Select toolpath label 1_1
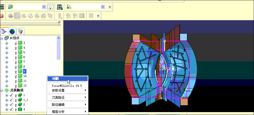Image resolution: width=254 pixels, height=115 pixels. [x=26, y=100]
